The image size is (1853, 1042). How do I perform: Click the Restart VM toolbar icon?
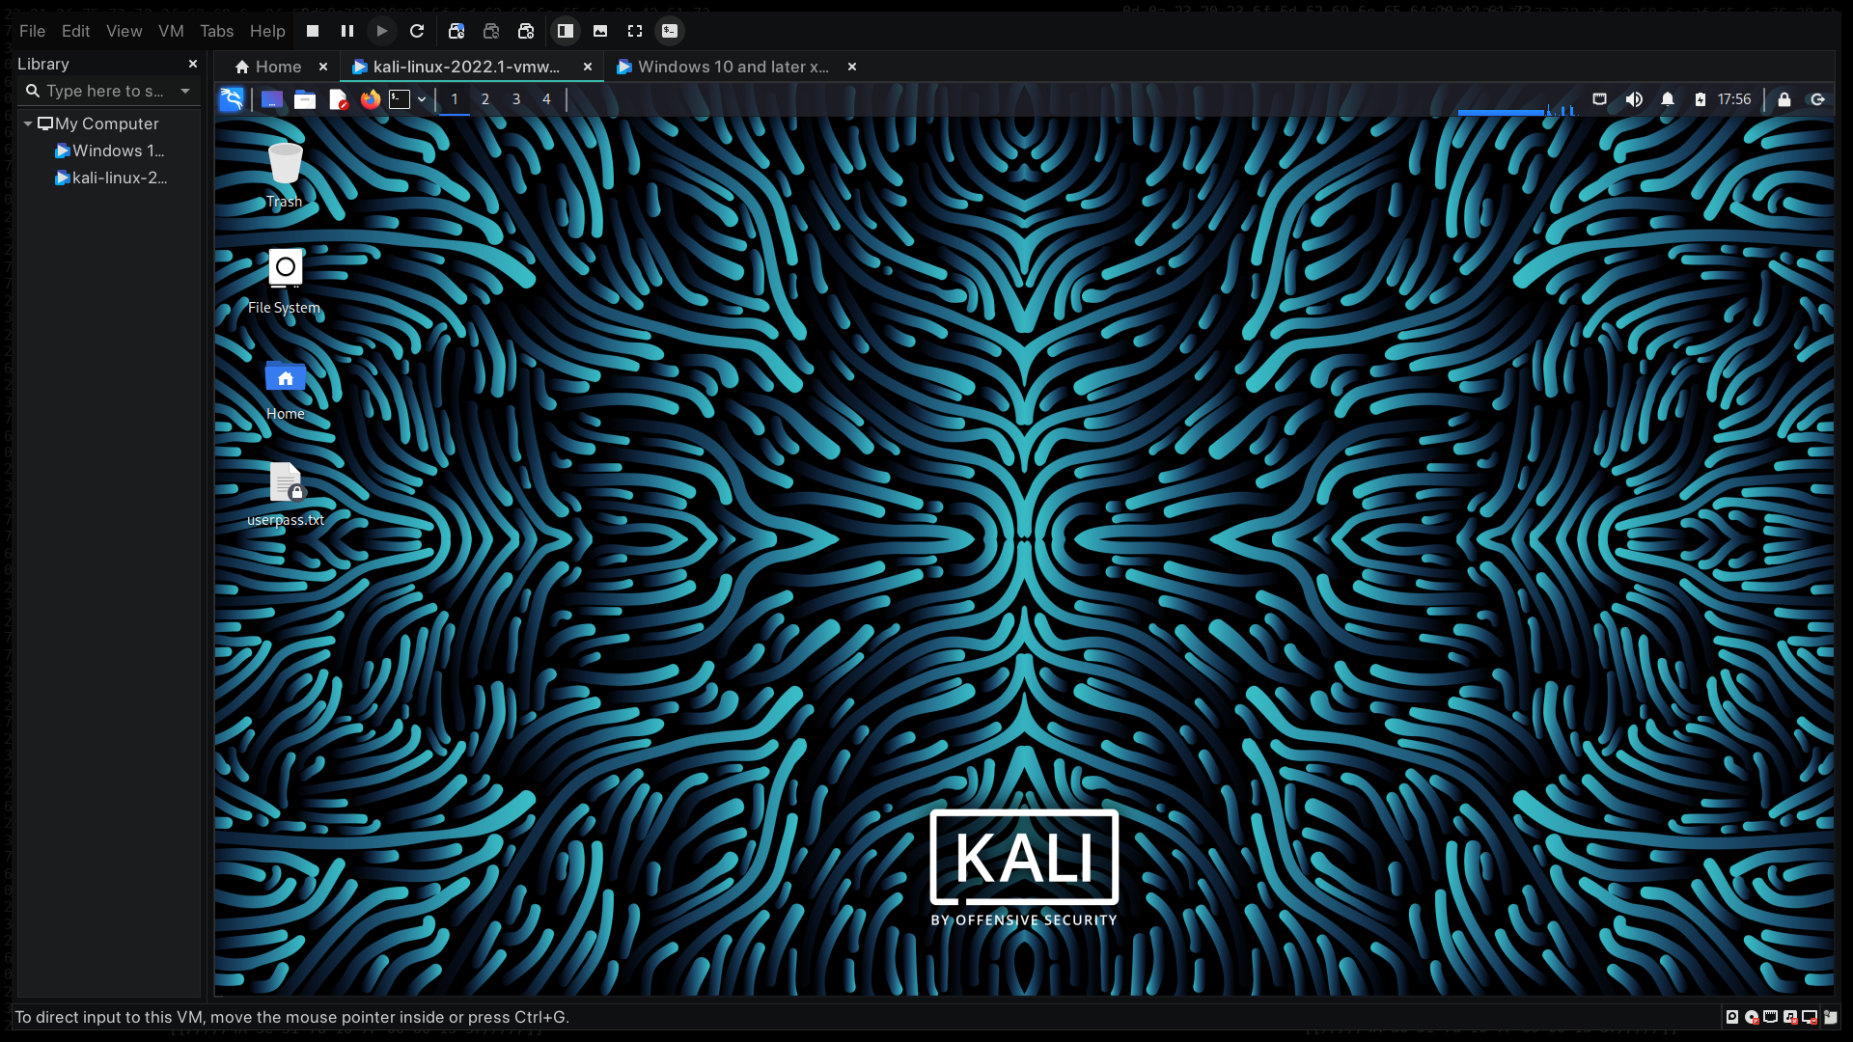tap(417, 31)
